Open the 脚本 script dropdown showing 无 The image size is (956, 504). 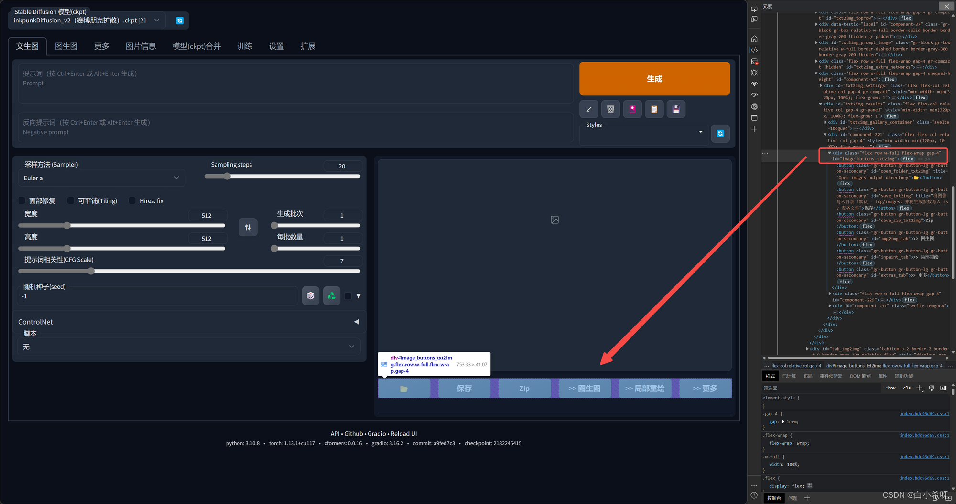(x=189, y=346)
